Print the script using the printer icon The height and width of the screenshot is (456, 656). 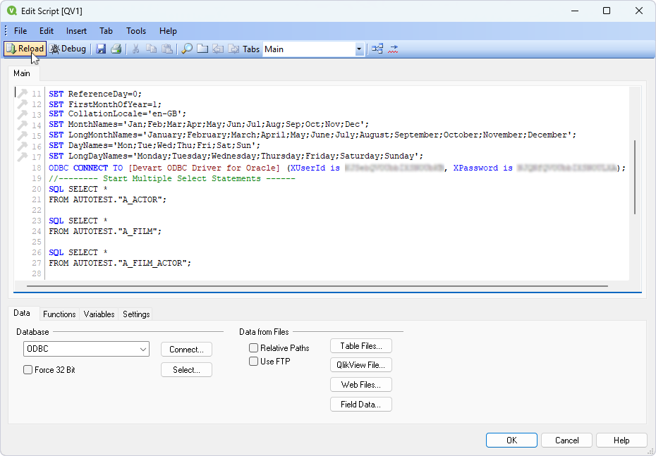click(x=116, y=49)
